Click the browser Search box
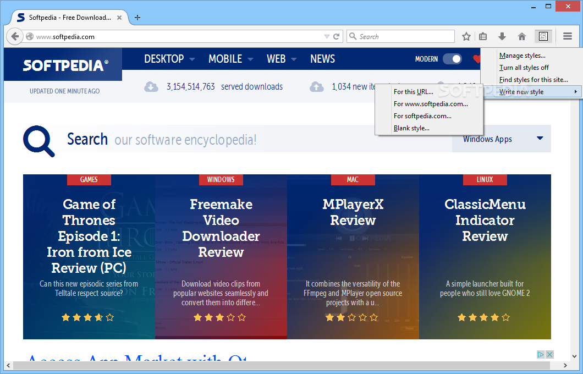Screen dimensions: 583x374 pos(400,36)
